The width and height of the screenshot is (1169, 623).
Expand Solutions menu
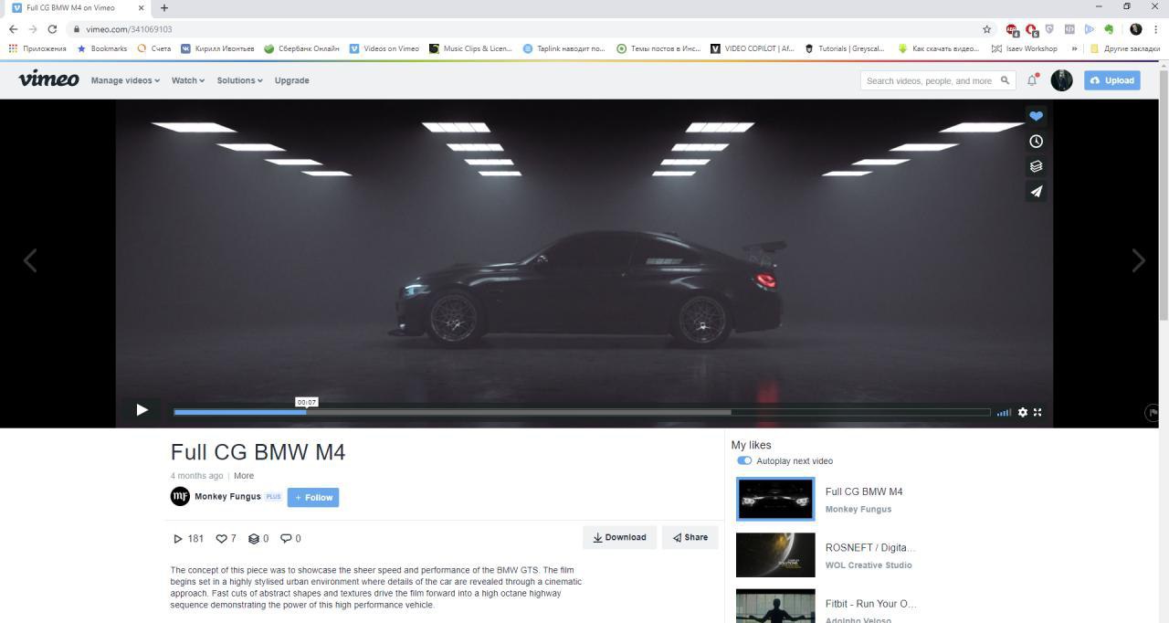coord(239,80)
